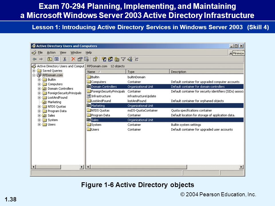
Task: Select RPDomain.com in the tree
Action: (52, 75)
